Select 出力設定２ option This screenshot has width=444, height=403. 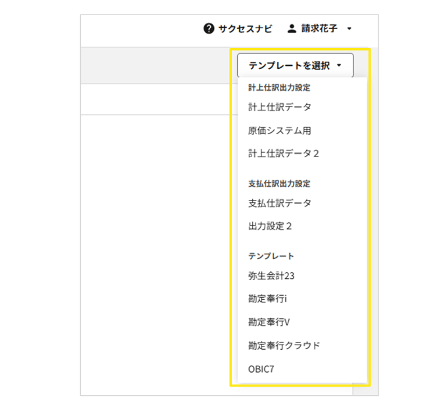(270, 226)
